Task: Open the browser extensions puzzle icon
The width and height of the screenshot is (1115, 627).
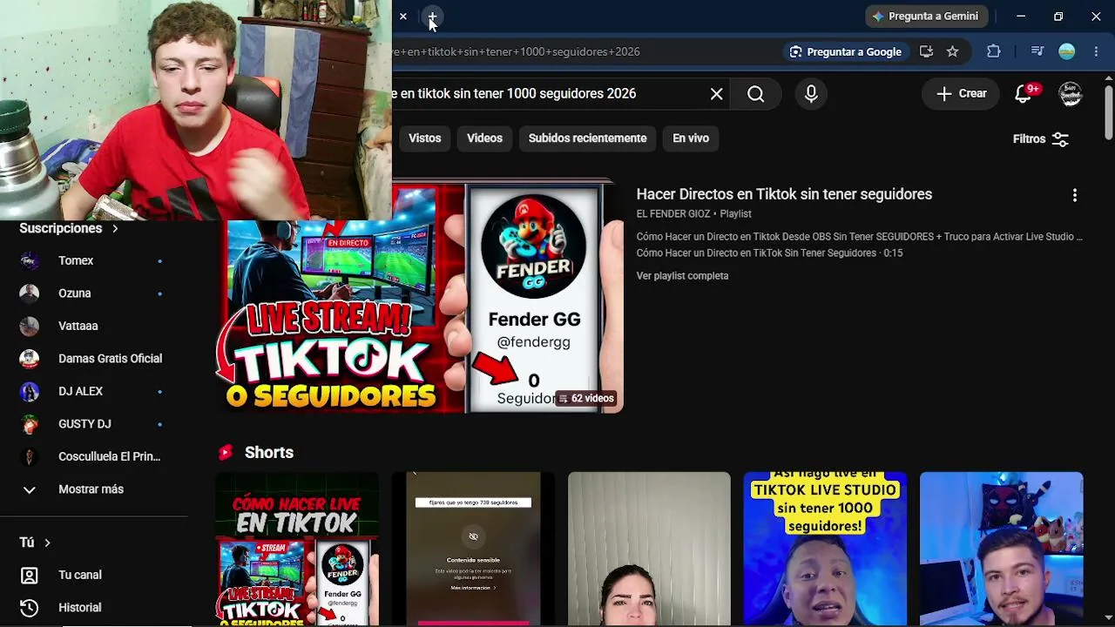Action: pyautogui.click(x=994, y=51)
